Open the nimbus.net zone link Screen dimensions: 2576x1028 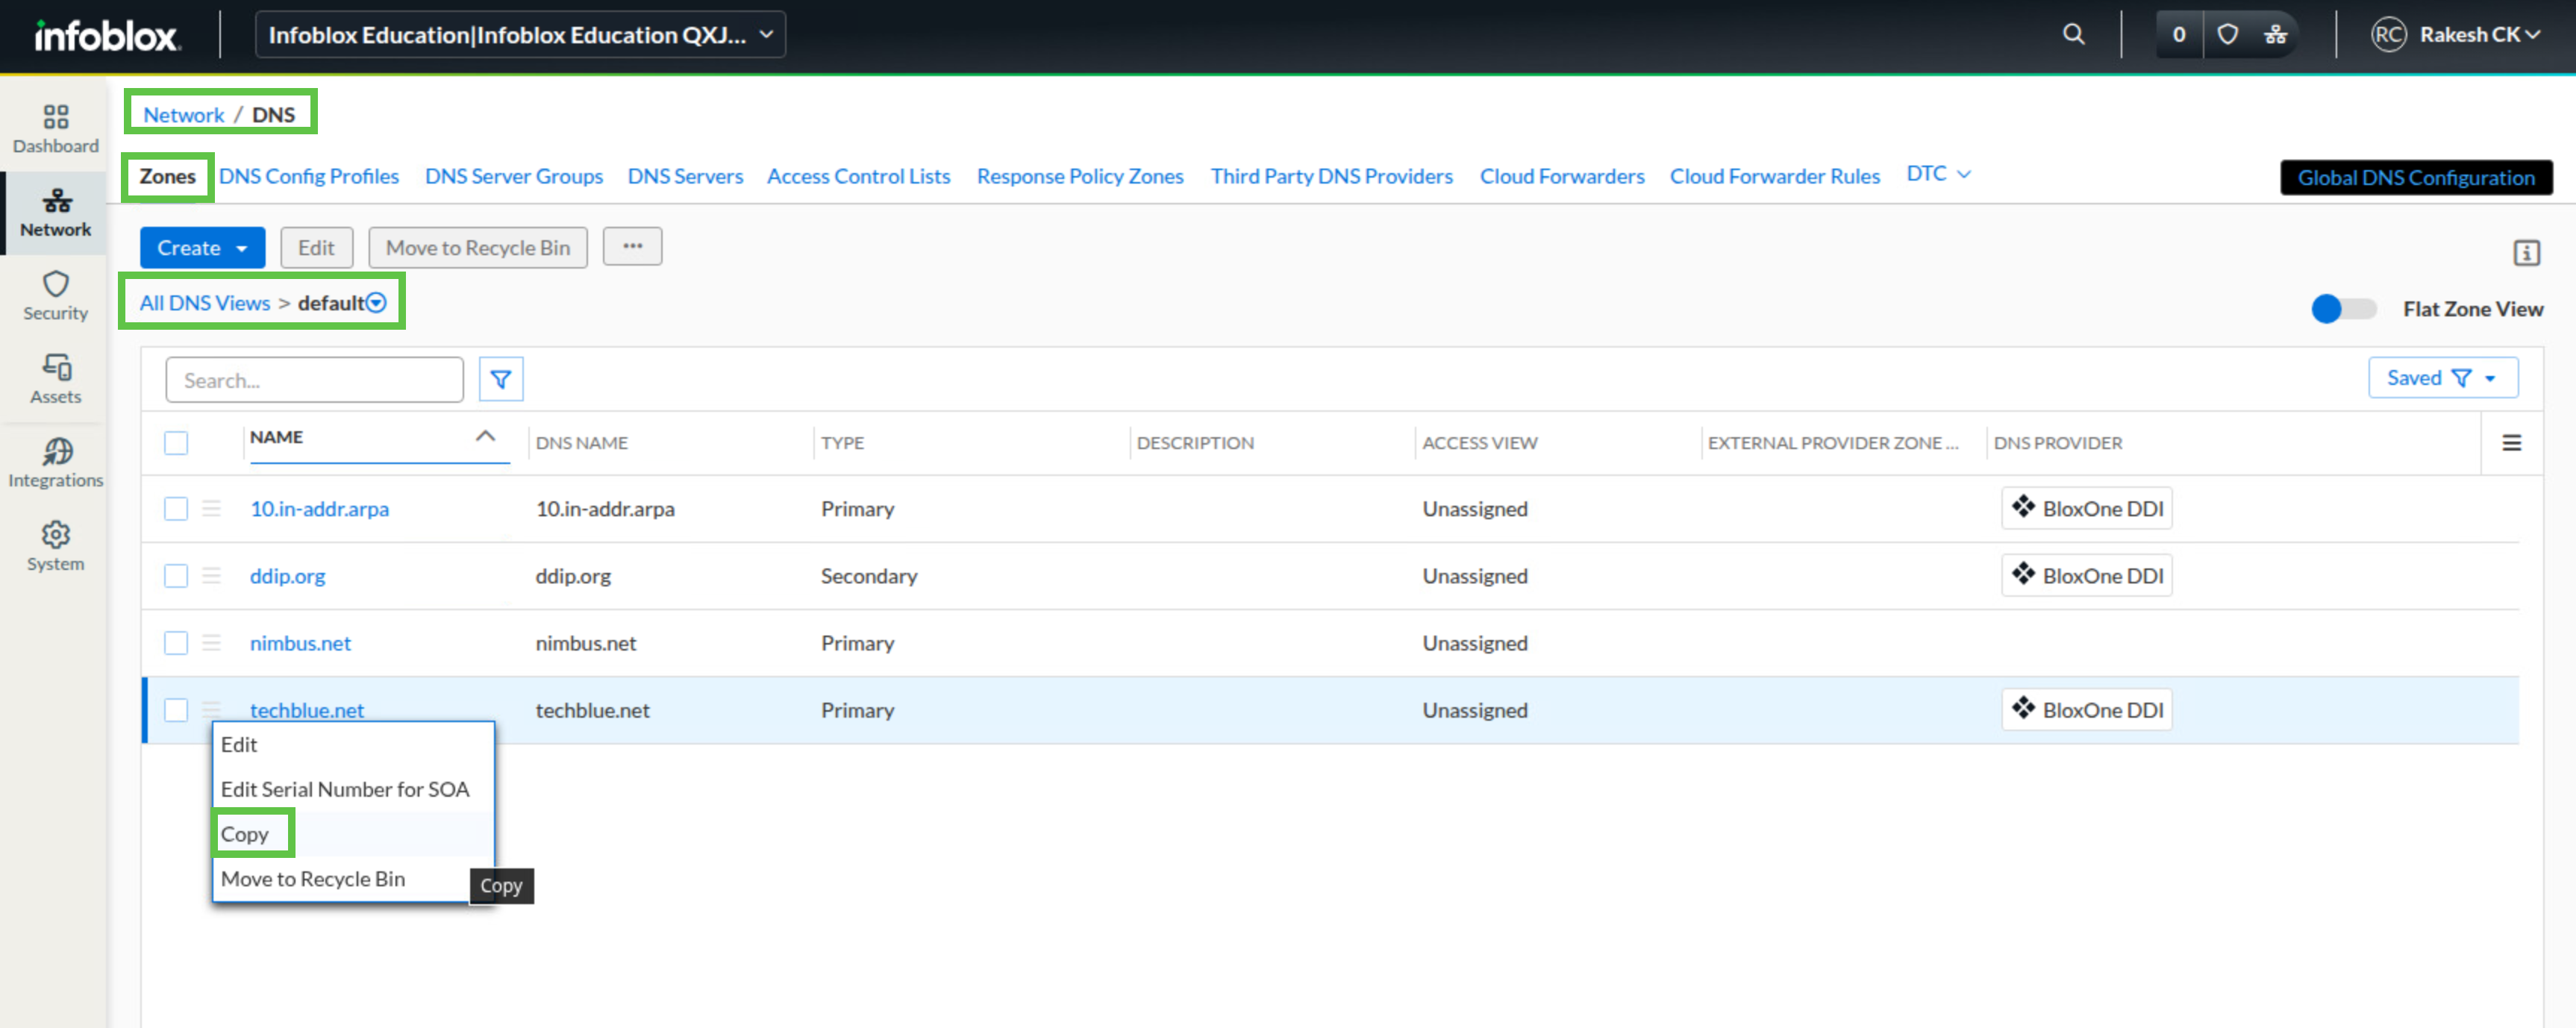point(300,642)
